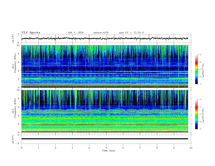215x166 pixels.
Task: Click the ch.3(V) axis label at bottom left
Action: [13, 139]
